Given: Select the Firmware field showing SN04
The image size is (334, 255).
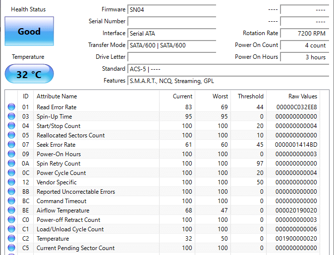Looking at the screenshot, I should coord(171,9).
